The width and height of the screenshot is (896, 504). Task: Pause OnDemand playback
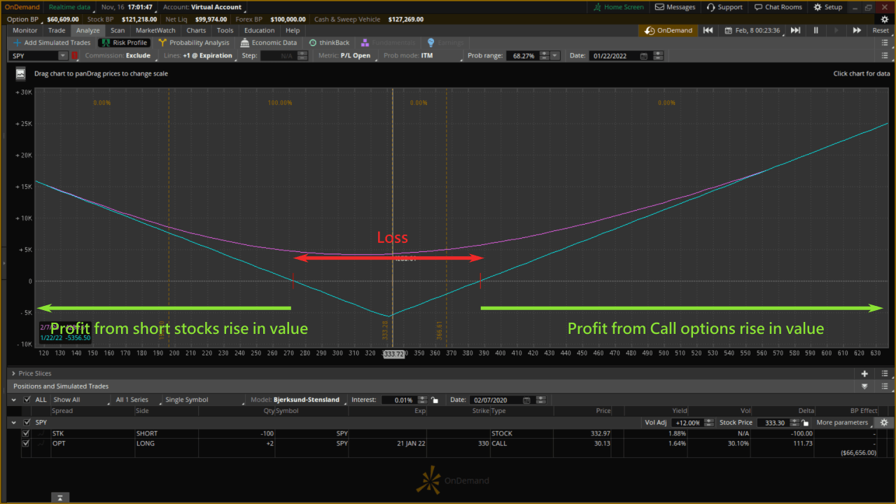pos(815,31)
